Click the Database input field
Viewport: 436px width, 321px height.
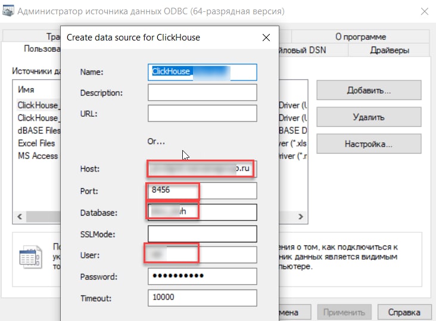click(202, 213)
